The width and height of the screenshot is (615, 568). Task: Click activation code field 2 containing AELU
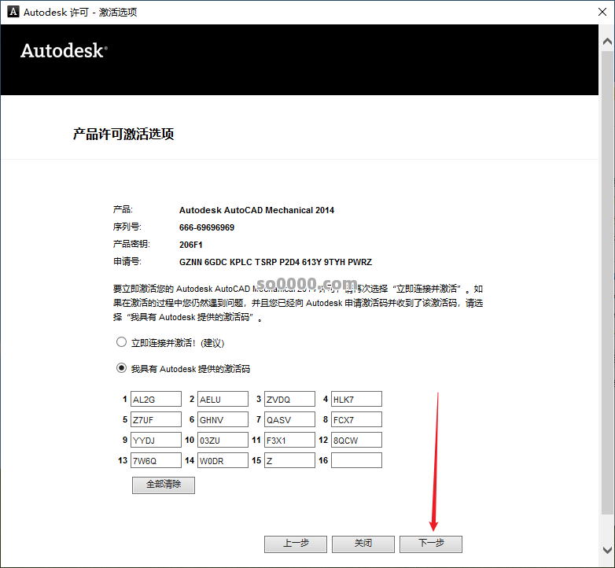point(223,399)
